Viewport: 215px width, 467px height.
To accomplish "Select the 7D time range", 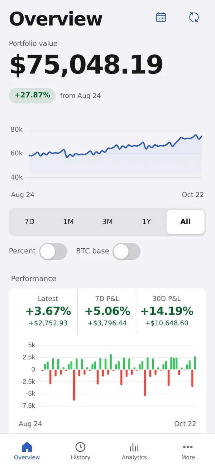I will (x=29, y=222).
